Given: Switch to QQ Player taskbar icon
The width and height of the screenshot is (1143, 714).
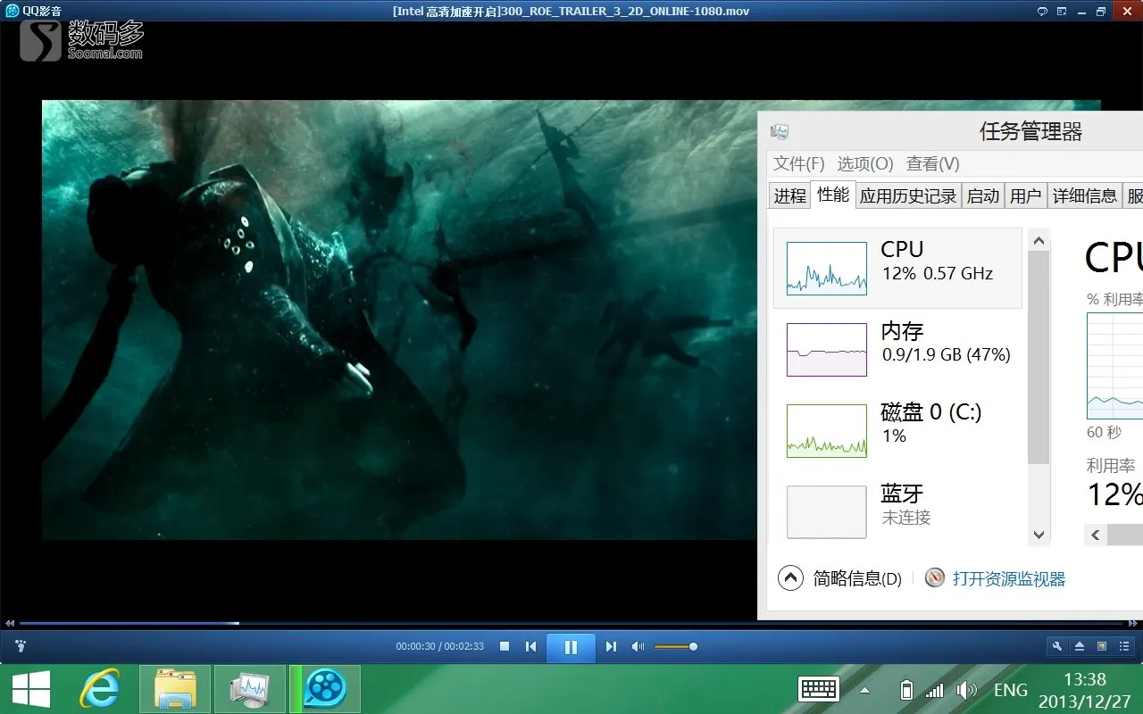Looking at the screenshot, I should click(324, 689).
